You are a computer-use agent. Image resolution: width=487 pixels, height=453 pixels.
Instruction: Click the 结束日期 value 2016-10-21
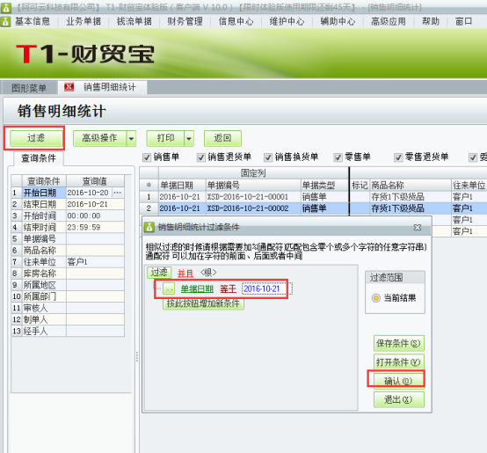pyautogui.click(x=95, y=204)
